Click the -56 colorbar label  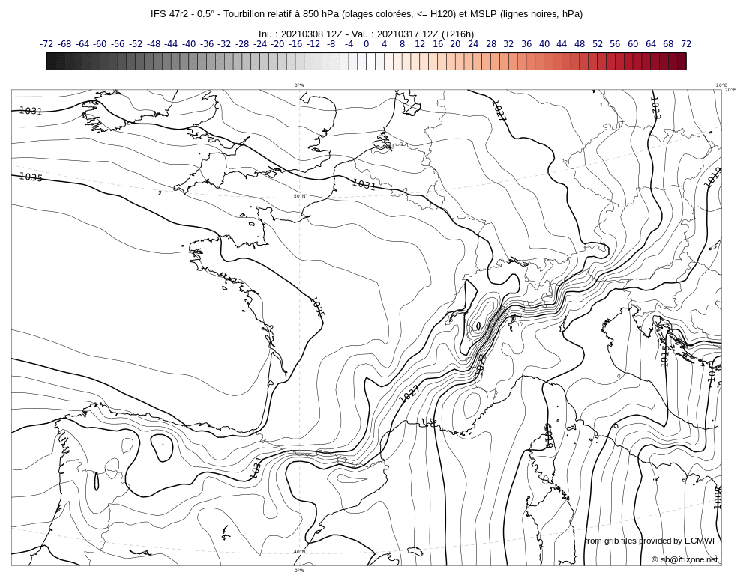[x=118, y=44]
